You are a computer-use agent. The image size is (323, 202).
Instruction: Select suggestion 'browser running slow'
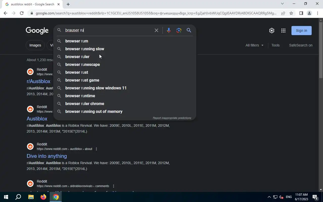125,49
